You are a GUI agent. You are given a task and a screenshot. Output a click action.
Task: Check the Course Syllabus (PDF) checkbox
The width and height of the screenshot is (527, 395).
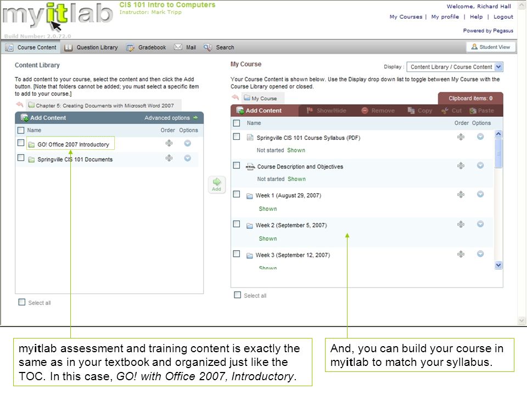click(237, 137)
